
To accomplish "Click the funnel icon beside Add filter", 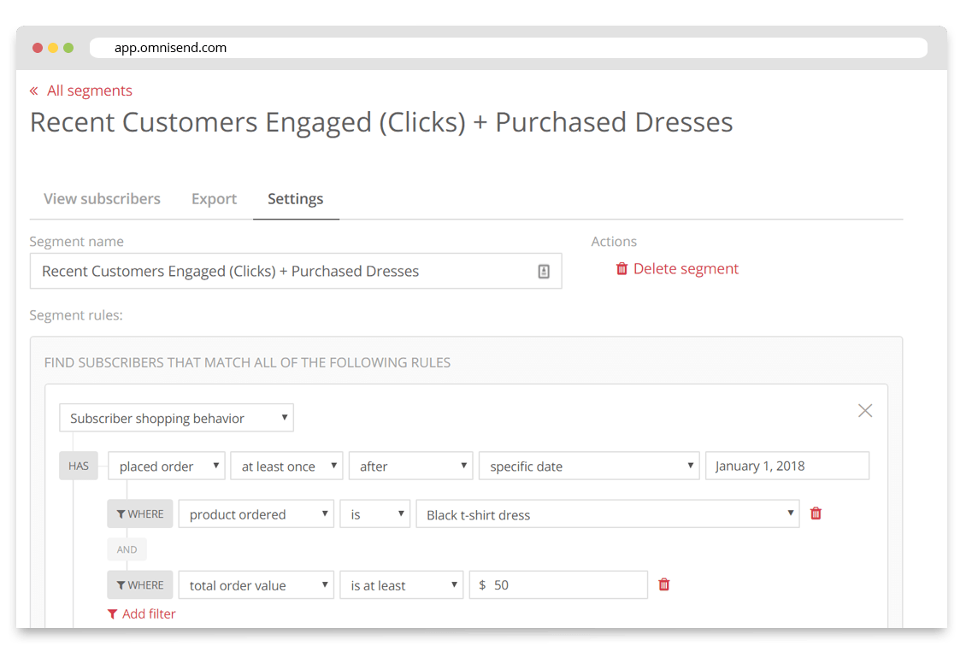I will [112, 614].
